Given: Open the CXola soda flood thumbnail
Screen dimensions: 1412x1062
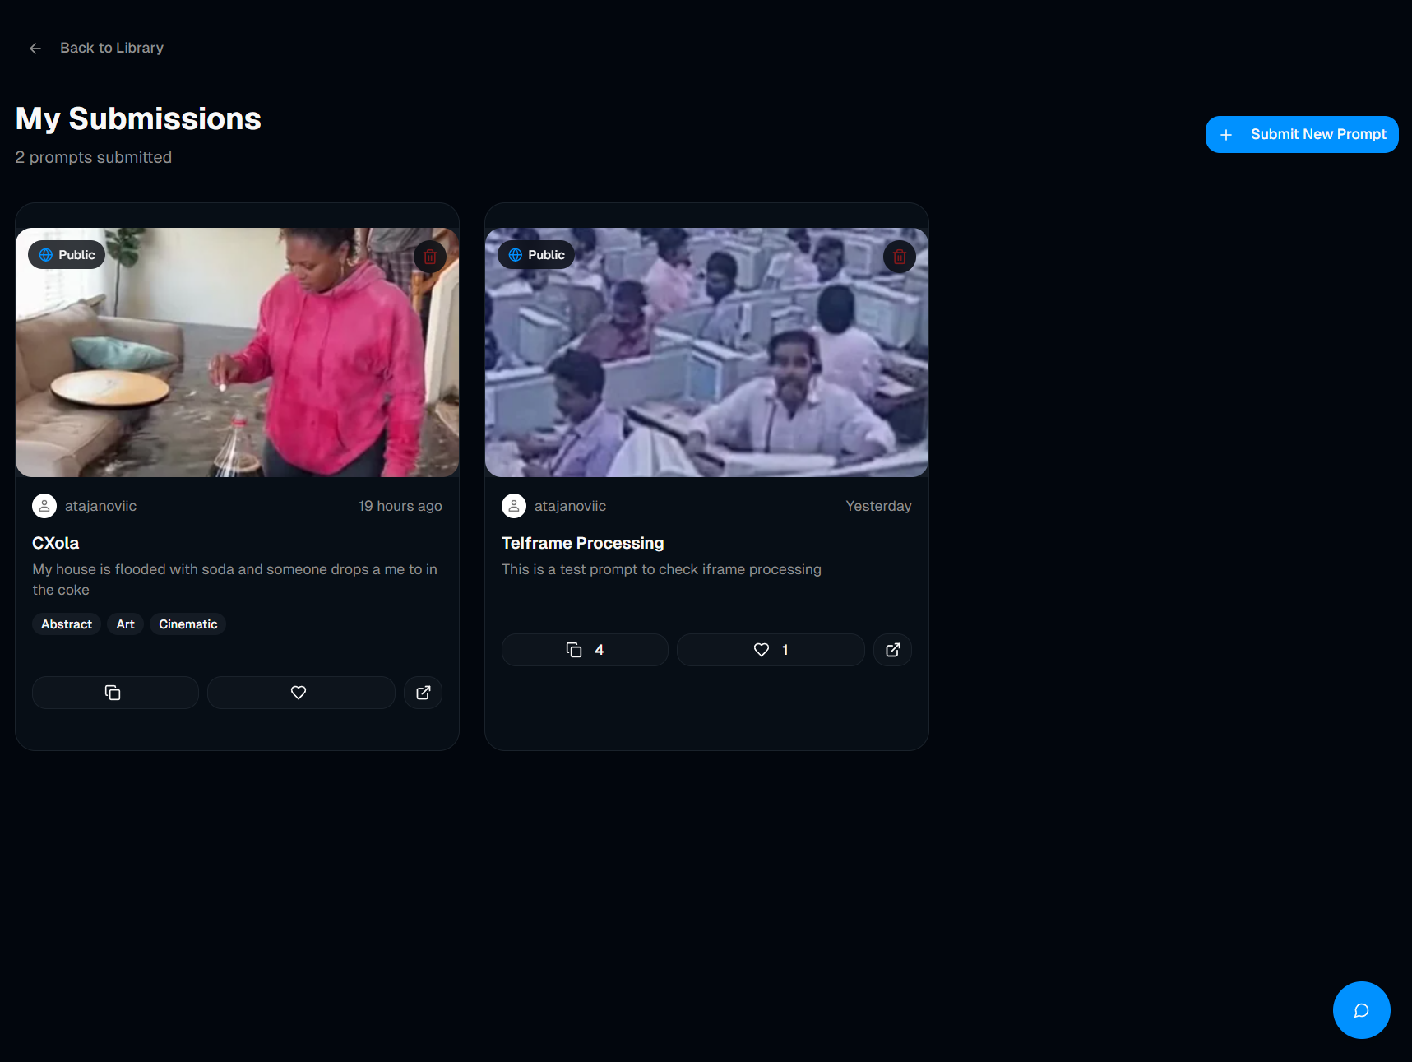Looking at the screenshot, I should pos(237,362).
